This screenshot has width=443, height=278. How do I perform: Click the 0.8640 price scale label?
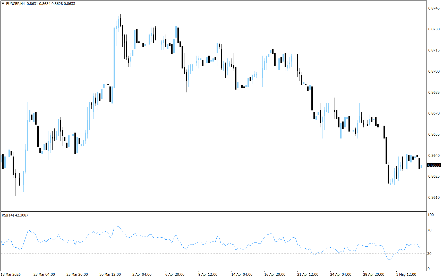[434, 155]
